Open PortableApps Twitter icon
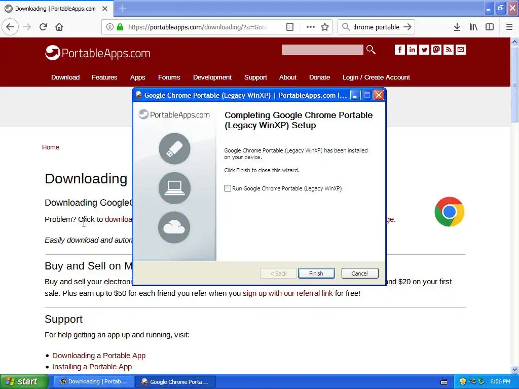 click(424, 50)
